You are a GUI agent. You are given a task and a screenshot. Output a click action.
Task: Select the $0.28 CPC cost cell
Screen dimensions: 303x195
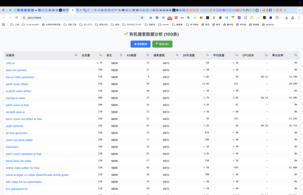pos(264,126)
